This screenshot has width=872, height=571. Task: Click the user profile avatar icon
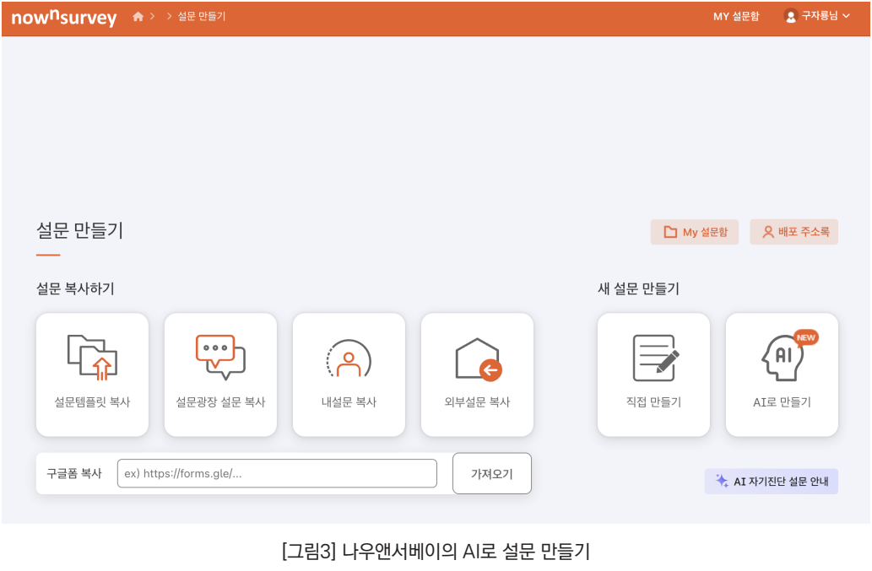click(790, 16)
